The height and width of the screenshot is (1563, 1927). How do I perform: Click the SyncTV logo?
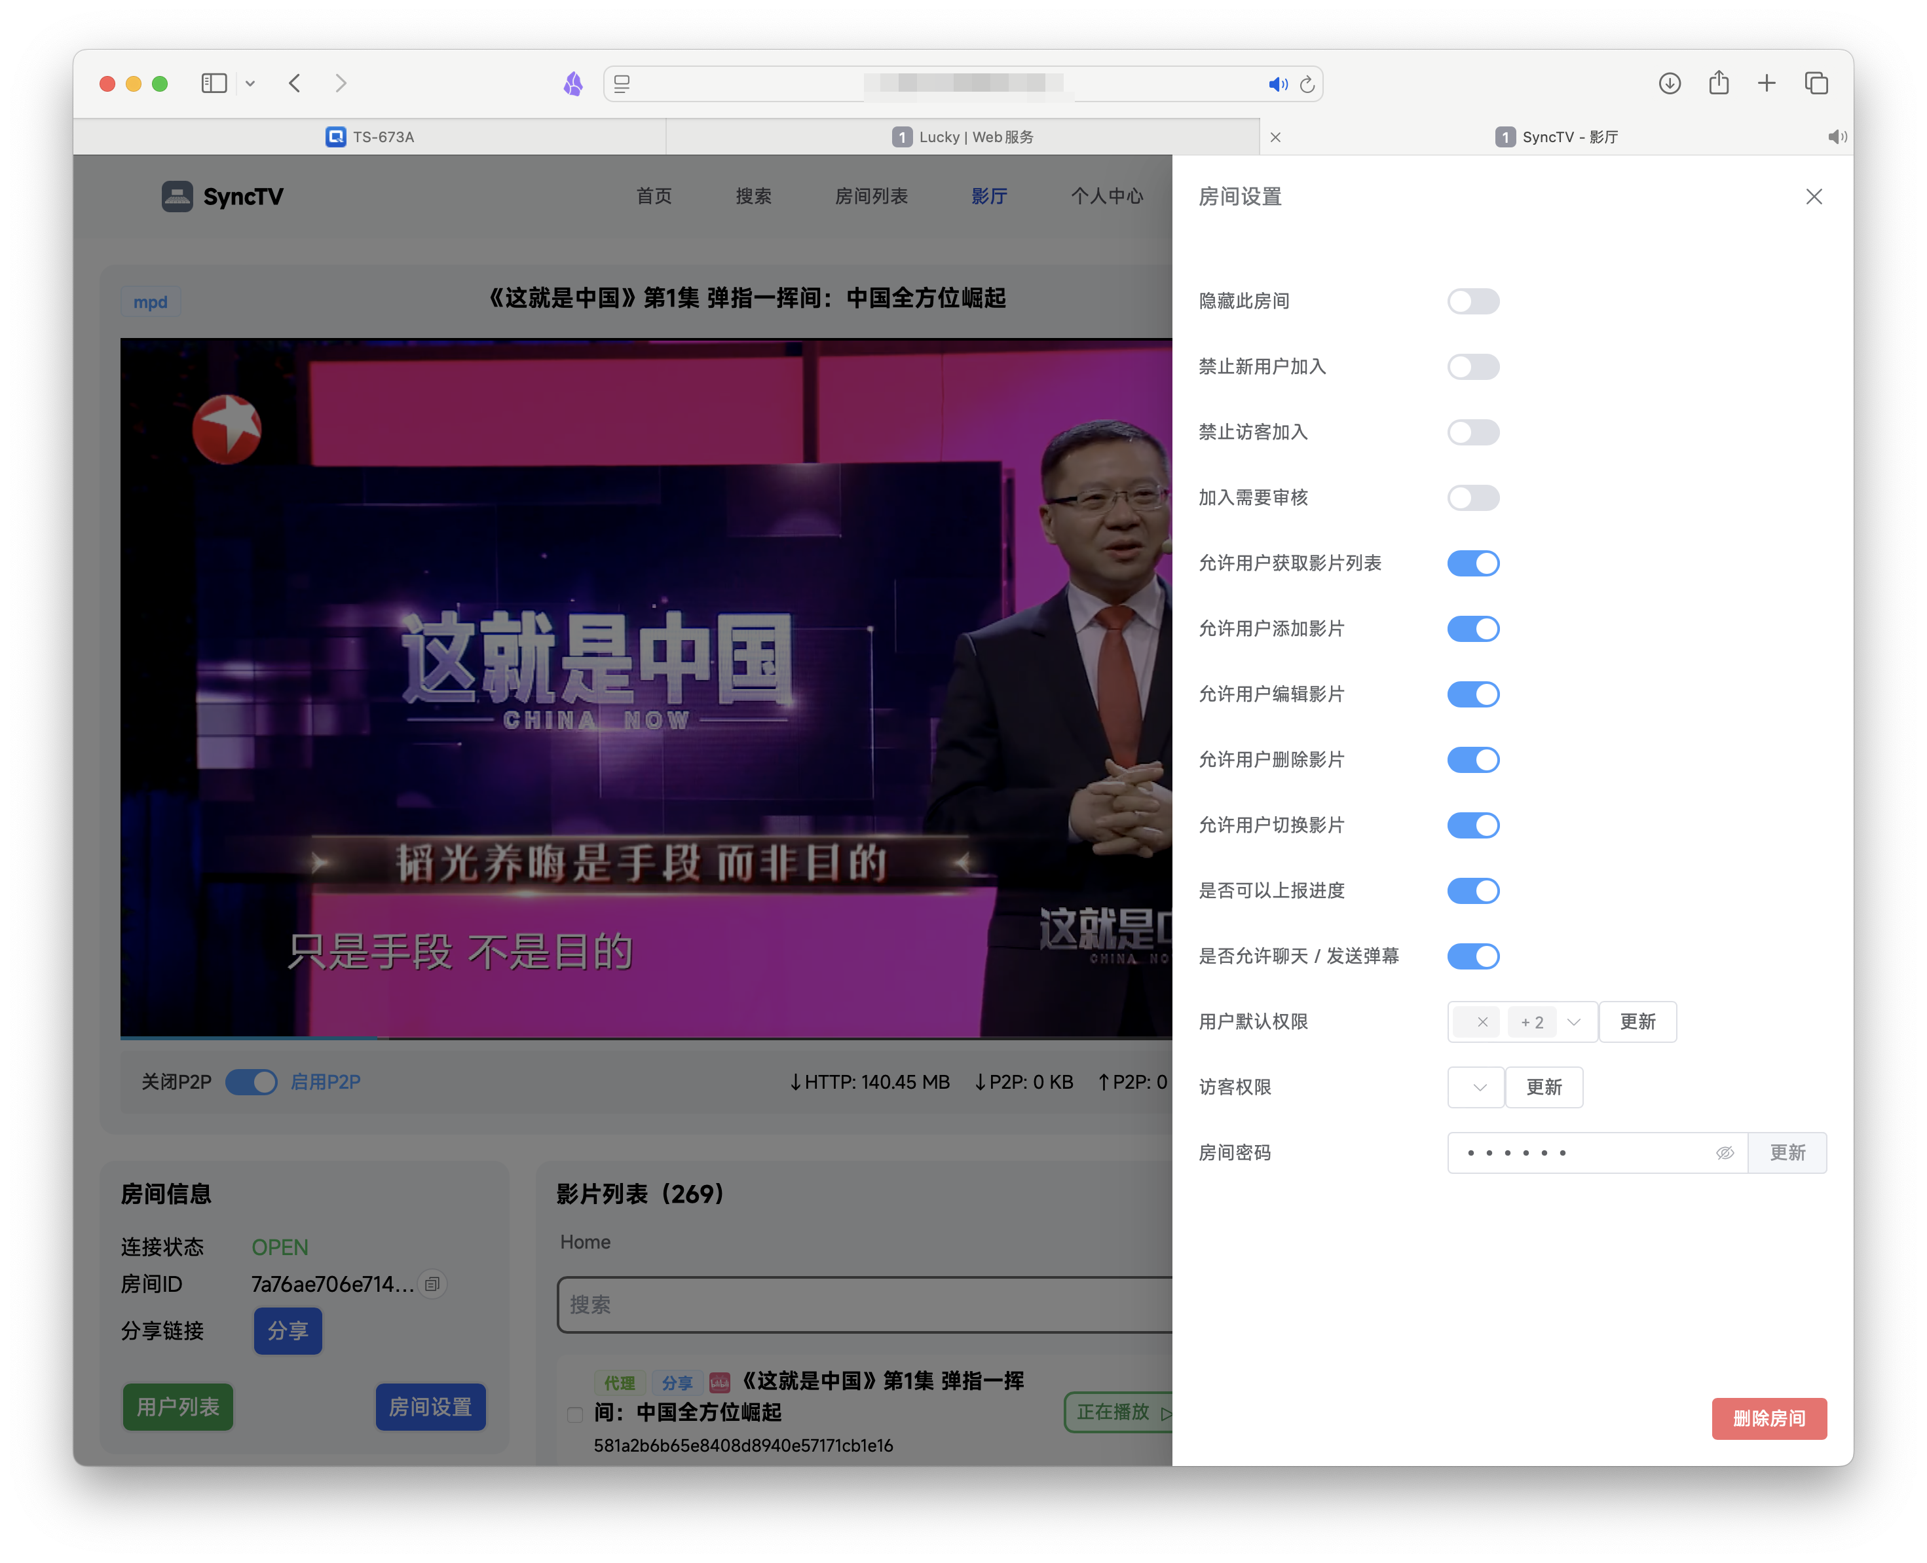[x=222, y=197]
